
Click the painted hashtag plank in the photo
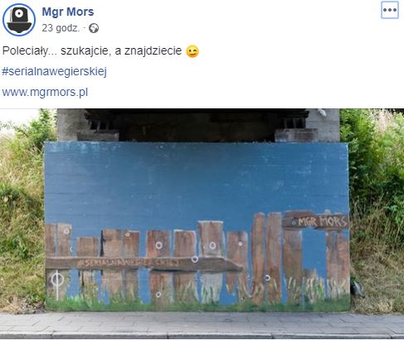point(144,263)
